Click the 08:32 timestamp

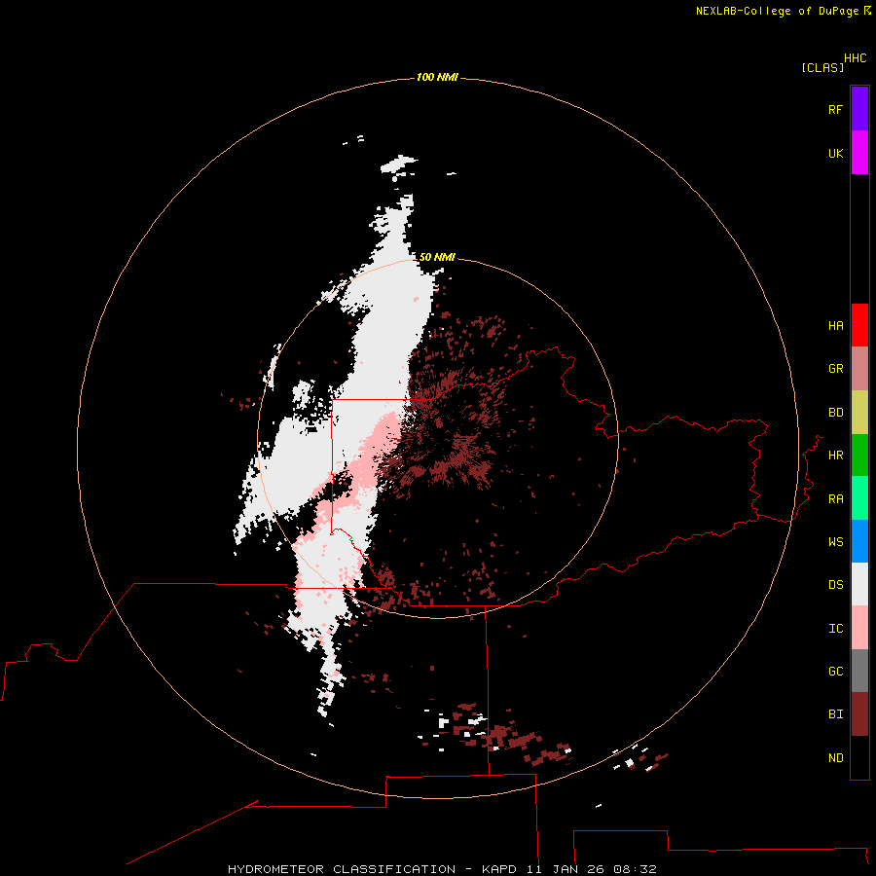pyautogui.click(x=635, y=869)
